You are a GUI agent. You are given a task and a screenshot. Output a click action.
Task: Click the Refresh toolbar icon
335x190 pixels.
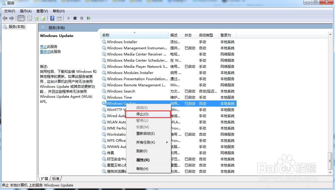pos(37,19)
